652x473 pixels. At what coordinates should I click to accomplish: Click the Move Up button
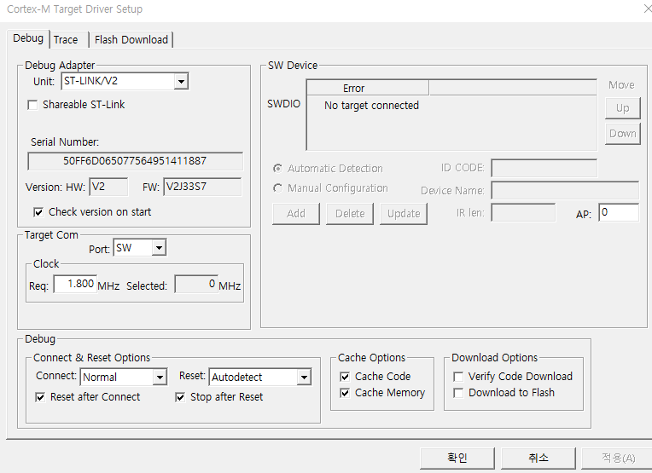click(622, 108)
